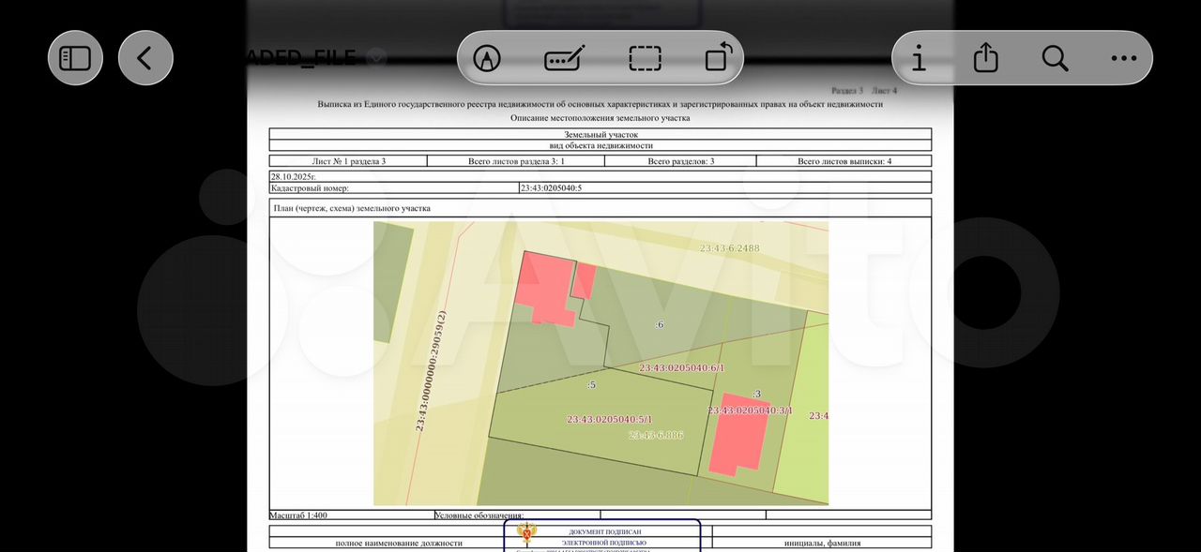Select the dashed rectangle selection tool
This screenshot has width=1201, height=552.
pos(645,58)
